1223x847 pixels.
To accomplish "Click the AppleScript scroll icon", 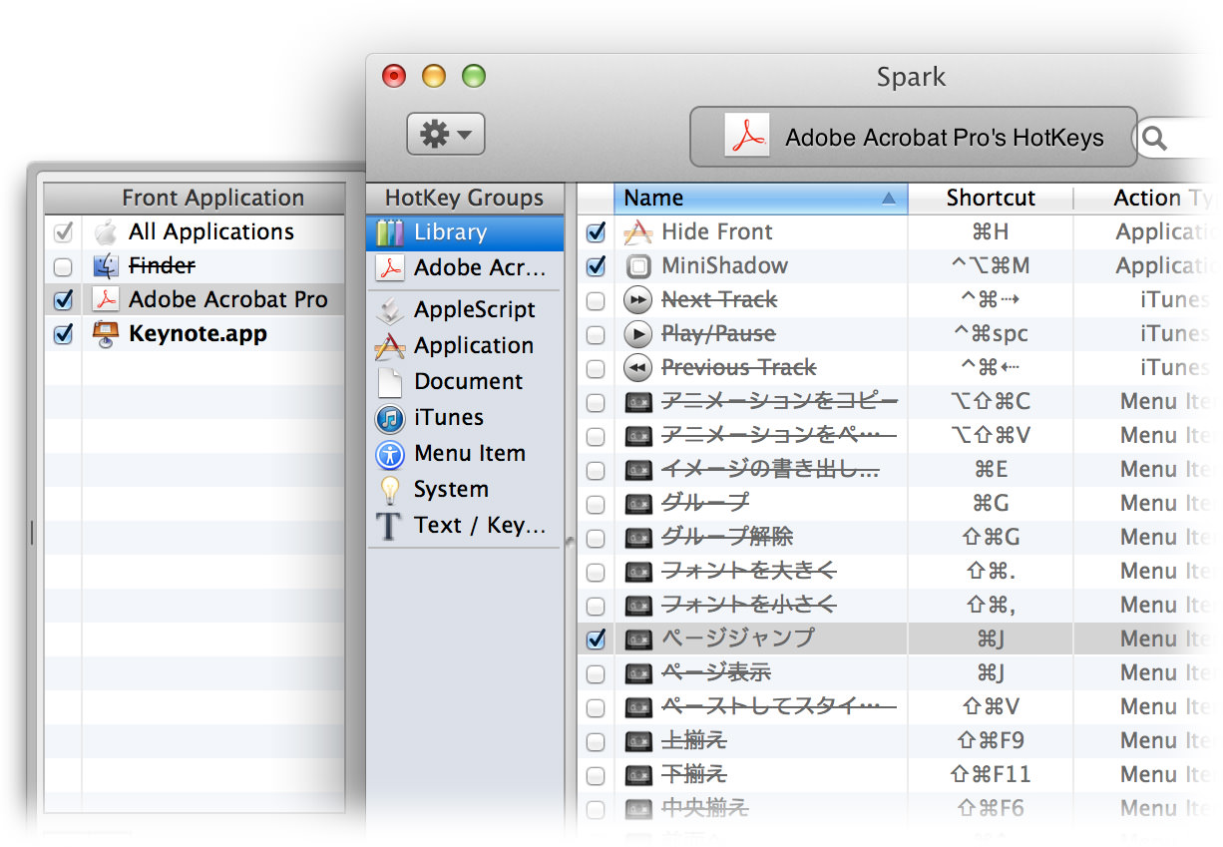I will (x=389, y=310).
